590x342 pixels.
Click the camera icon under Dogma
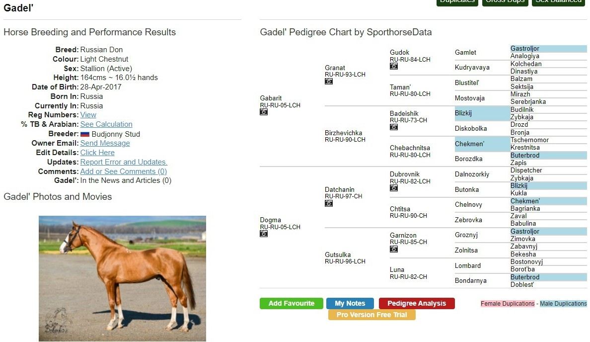[264, 234]
